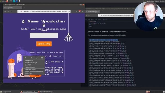The image size is (165, 93).
Task: Choose Inspect Accessibility Properties
Action: click(34, 72)
